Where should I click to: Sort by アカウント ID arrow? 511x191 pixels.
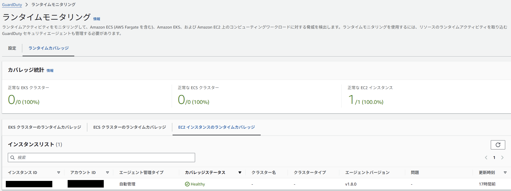[x=108, y=173]
